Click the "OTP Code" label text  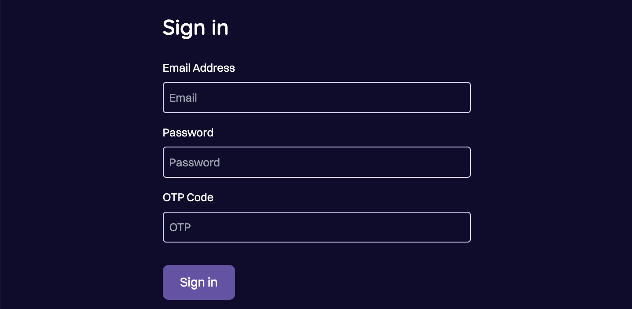(x=188, y=197)
